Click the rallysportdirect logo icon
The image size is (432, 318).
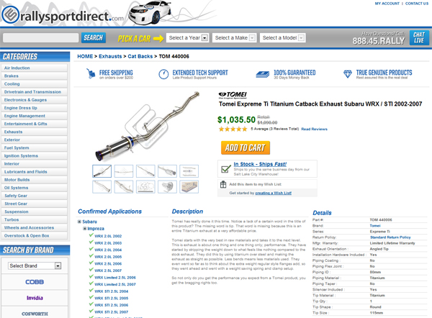pyautogui.click(x=10, y=15)
